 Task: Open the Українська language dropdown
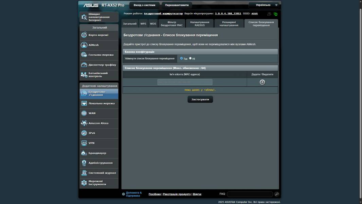click(x=264, y=5)
